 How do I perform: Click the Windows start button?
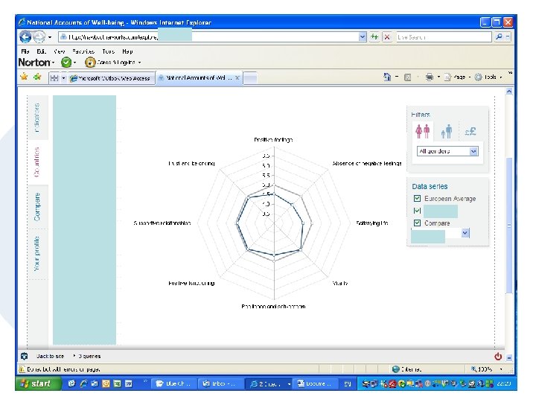click(38, 383)
